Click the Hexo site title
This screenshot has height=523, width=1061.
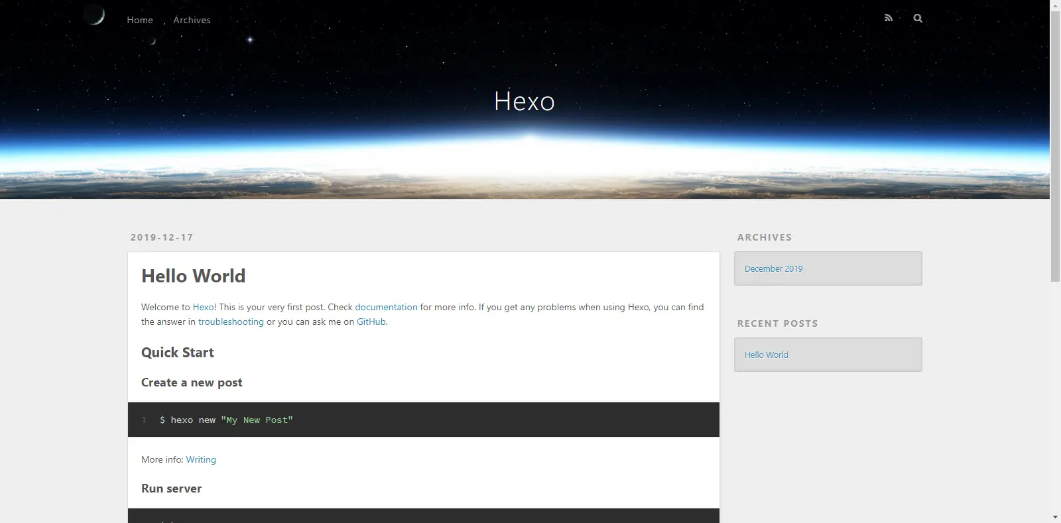(525, 101)
